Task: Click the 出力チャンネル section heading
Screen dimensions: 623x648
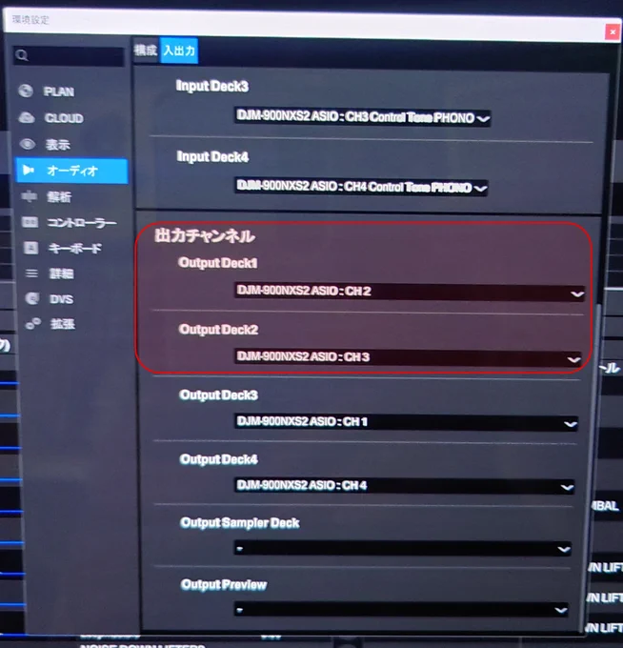Action: pyautogui.click(x=205, y=235)
